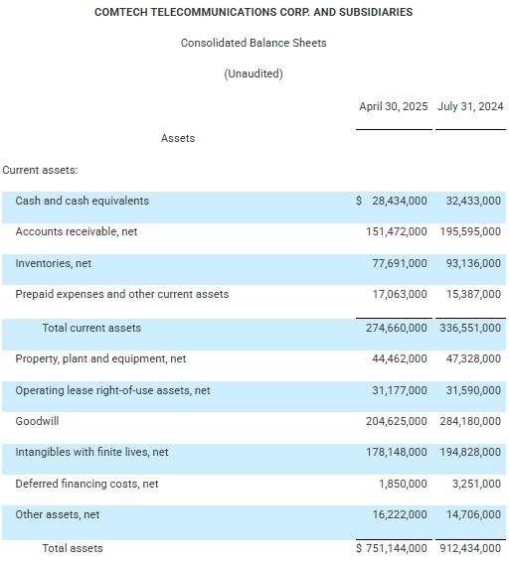Click the Cash and cash equivalents label
The image size is (509, 563).
(82, 201)
